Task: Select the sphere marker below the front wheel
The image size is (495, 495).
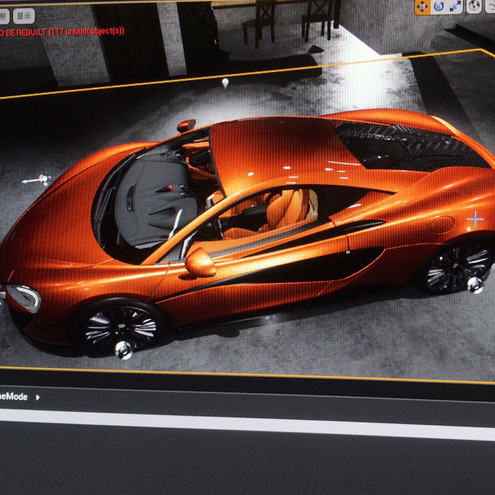Action: tap(123, 348)
